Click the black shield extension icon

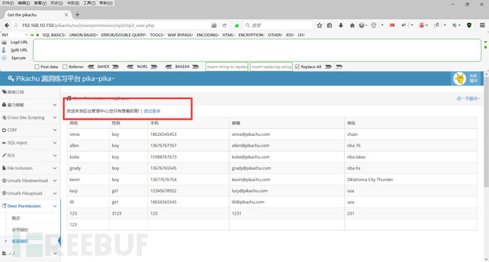coord(469,25)
